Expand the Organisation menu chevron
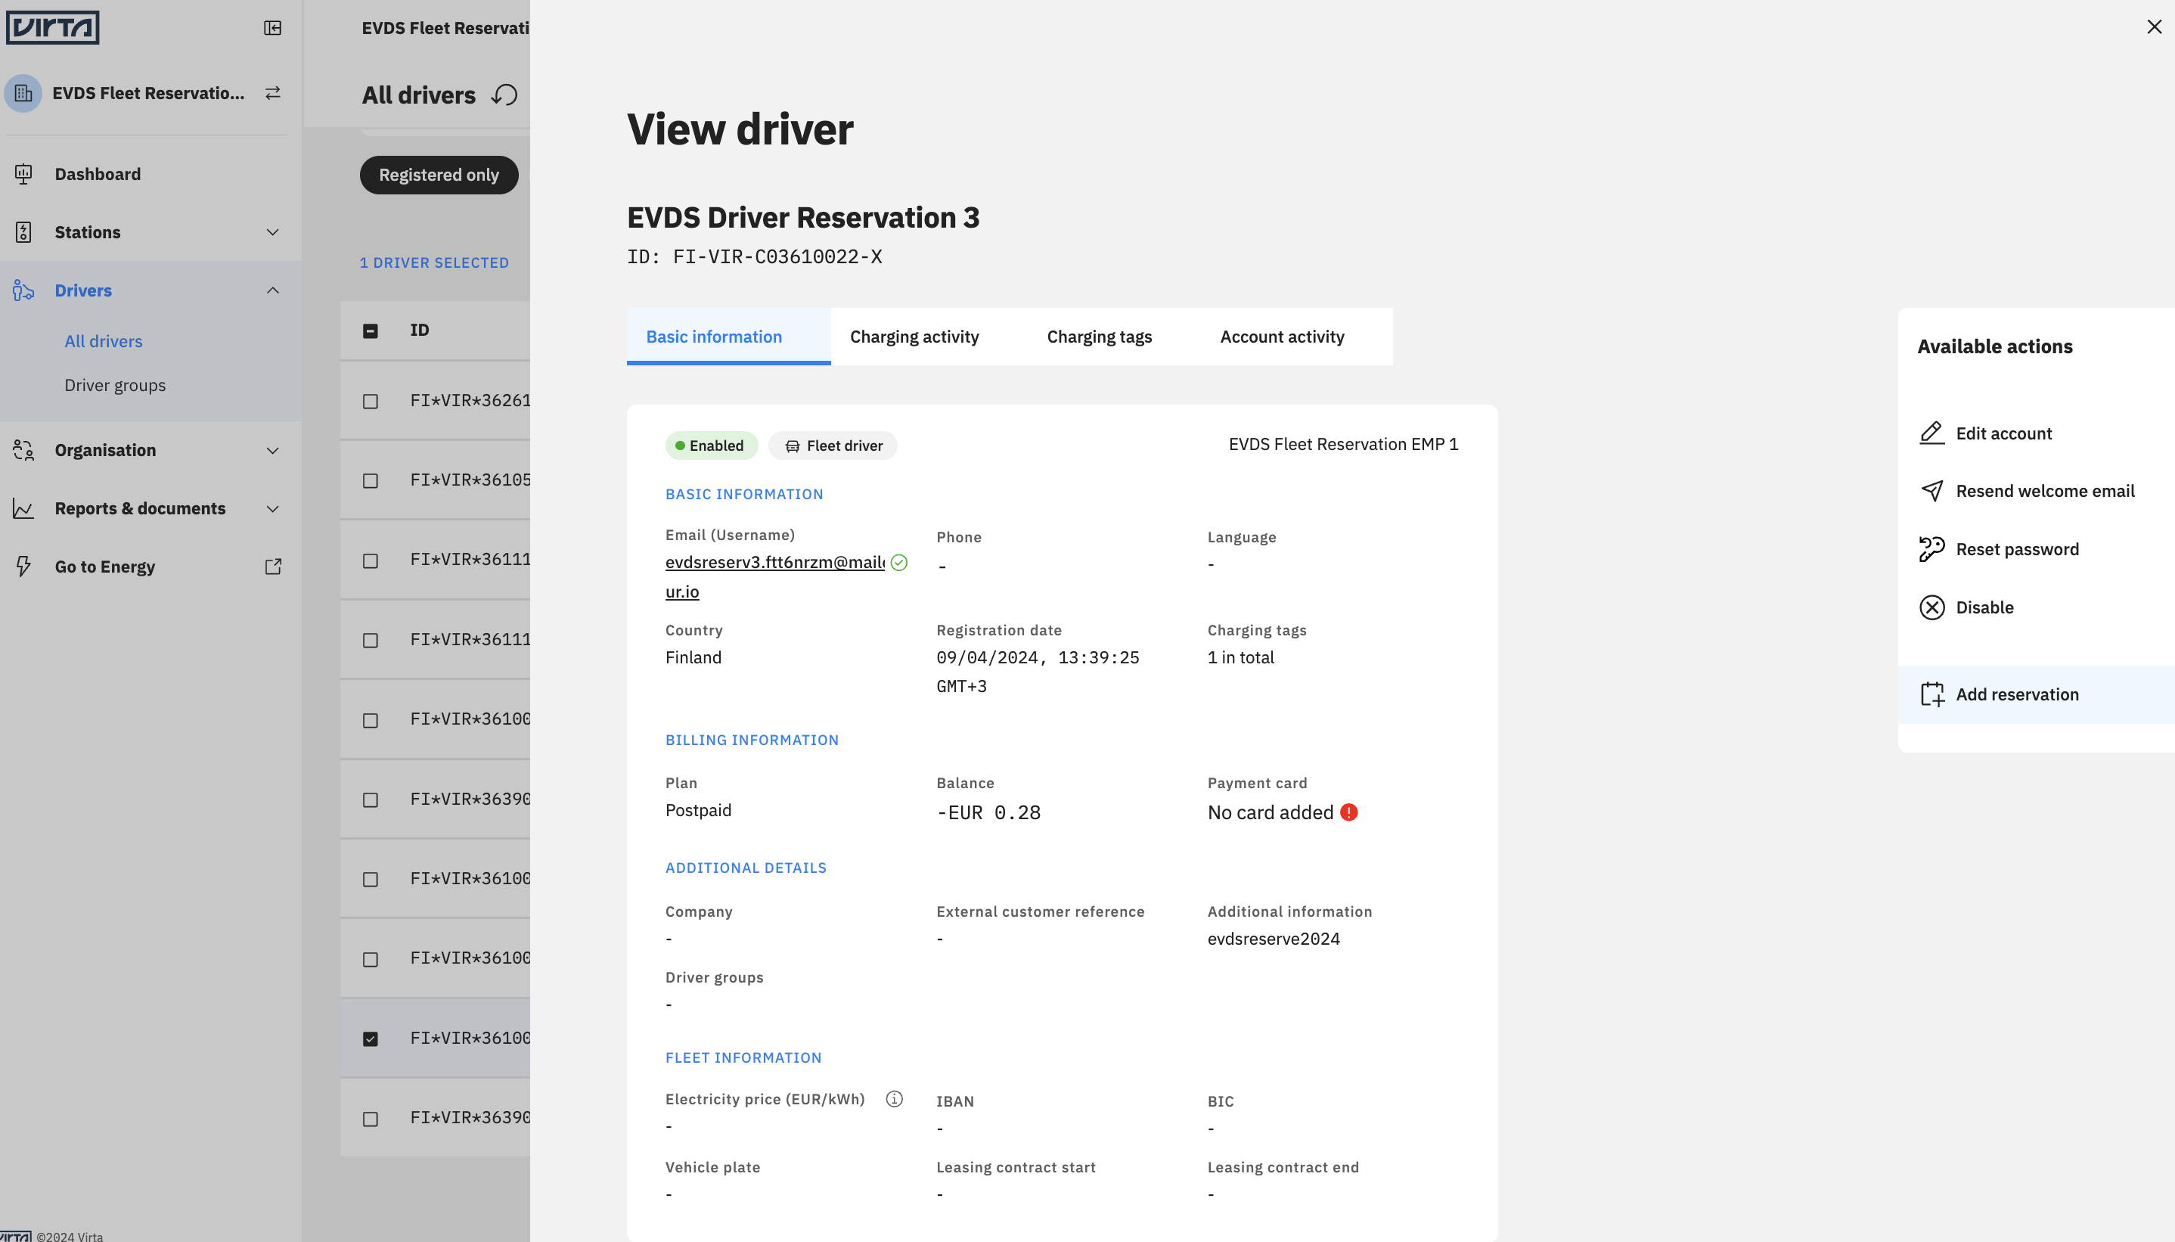2175x1242 pixels. pyautogui.click(x=273, y=450)
